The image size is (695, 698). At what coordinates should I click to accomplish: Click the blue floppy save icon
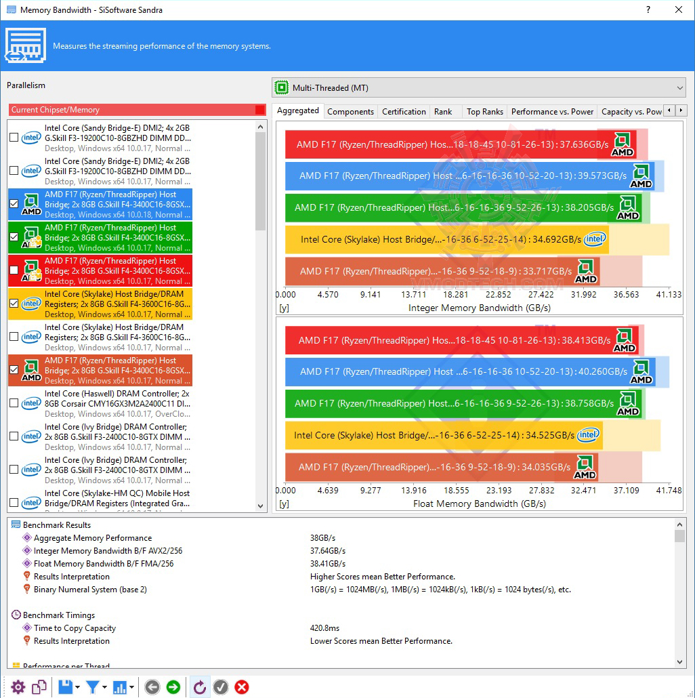66,687
